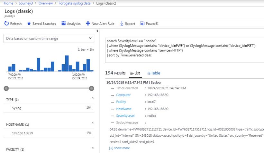Viewport: 264px width, 153px height.
Task: Open the custom time range dropdown
Action: coord(49,39)
